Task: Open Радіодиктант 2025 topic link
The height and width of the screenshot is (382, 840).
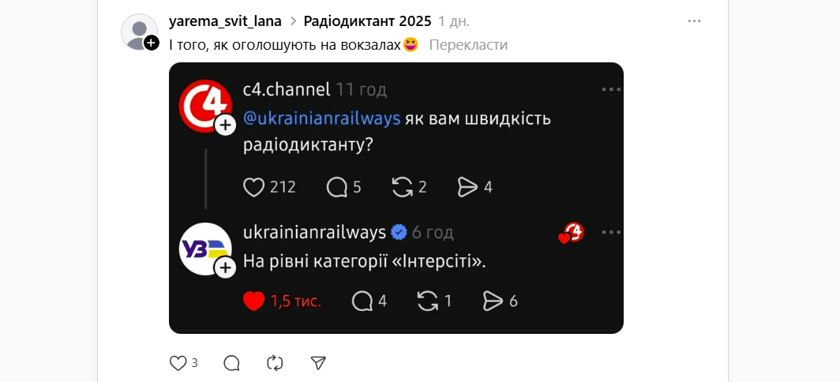Action: point(368,21)
